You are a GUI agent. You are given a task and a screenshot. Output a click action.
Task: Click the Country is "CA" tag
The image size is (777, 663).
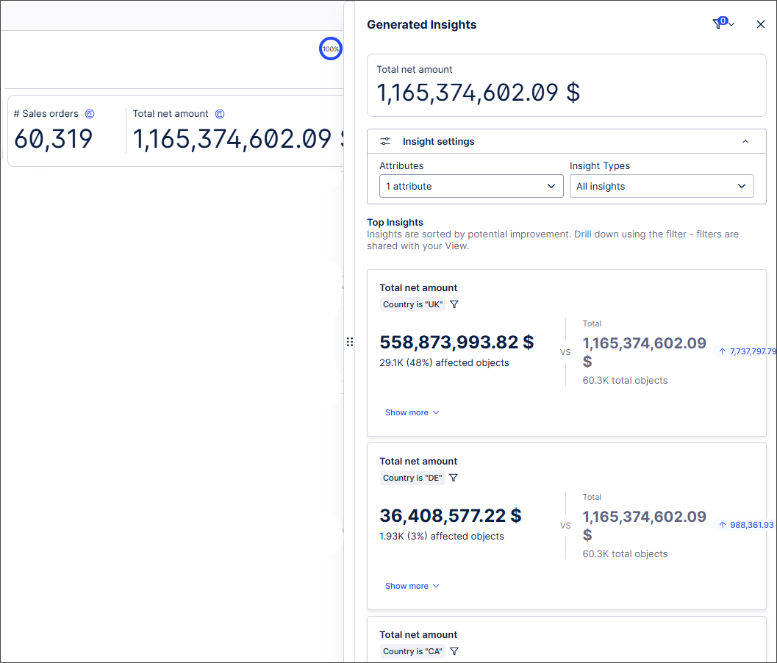(x=413, y=651)
